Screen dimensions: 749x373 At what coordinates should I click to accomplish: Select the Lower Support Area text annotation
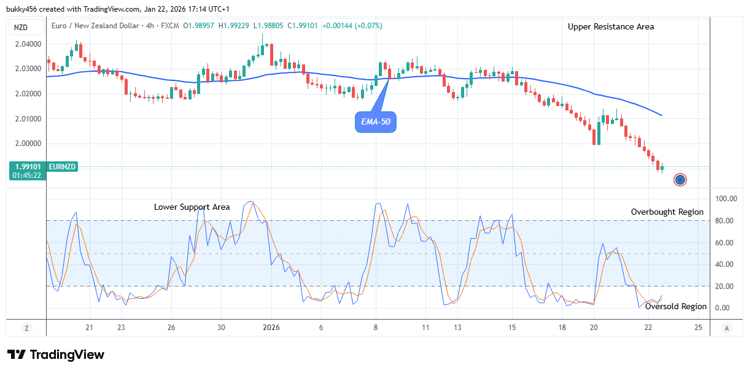193,207
